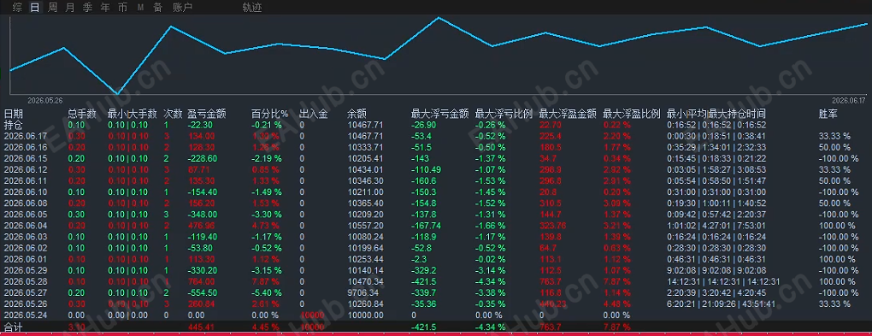
Task: Click the 2026.05.27 date cell
Action: pyautogui.click(x=25, y=292)
